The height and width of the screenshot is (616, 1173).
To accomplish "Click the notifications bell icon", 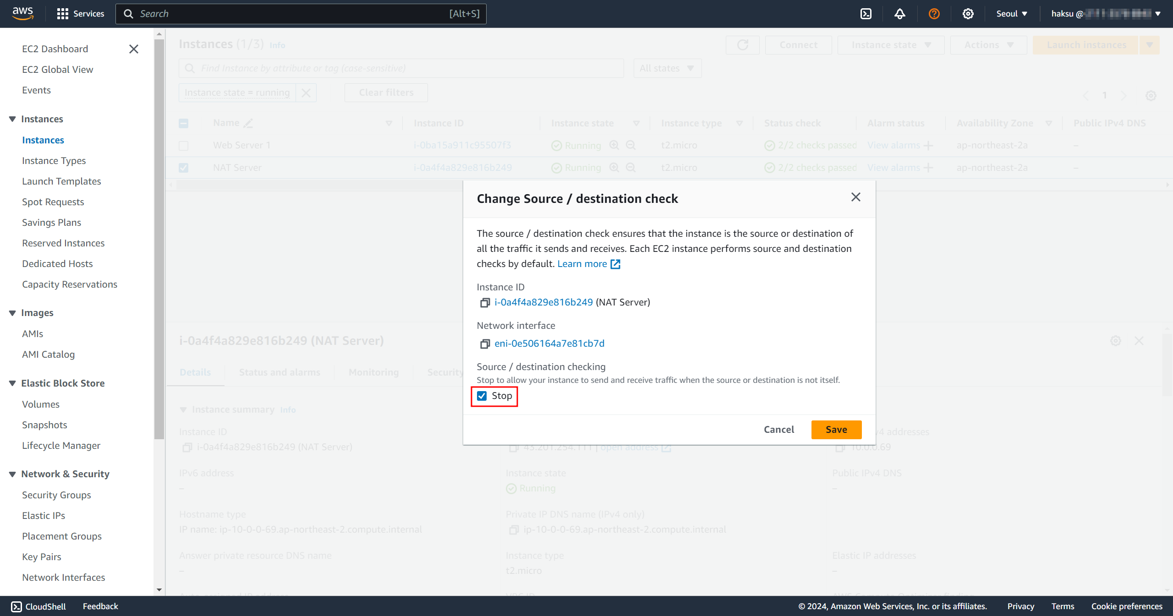I will point(899,14).
